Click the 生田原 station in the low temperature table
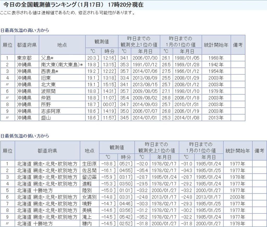Viewport: 267px width, 227px height. (x=89, y=164)
